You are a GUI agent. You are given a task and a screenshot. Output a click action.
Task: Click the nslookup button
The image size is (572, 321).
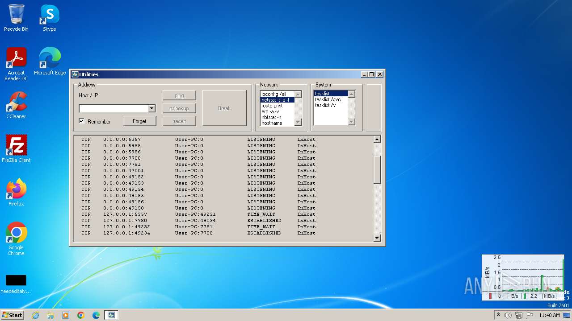(x=179, y=108)
